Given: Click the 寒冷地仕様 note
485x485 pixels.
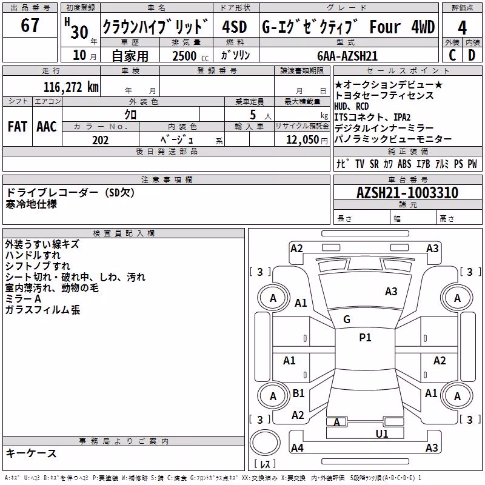Looking at the screenshot, I should tap(32, 204).
